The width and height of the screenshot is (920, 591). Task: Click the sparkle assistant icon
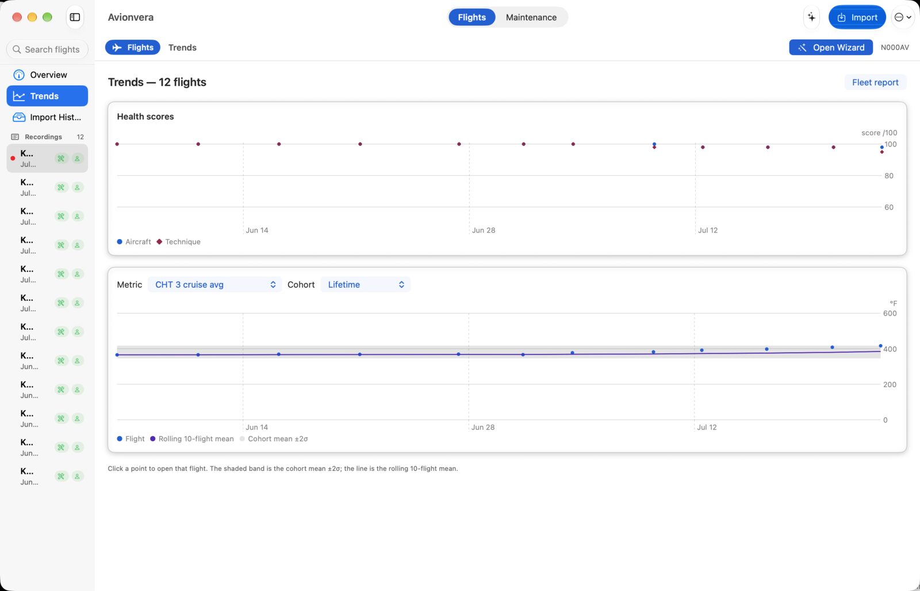point(811,17)
